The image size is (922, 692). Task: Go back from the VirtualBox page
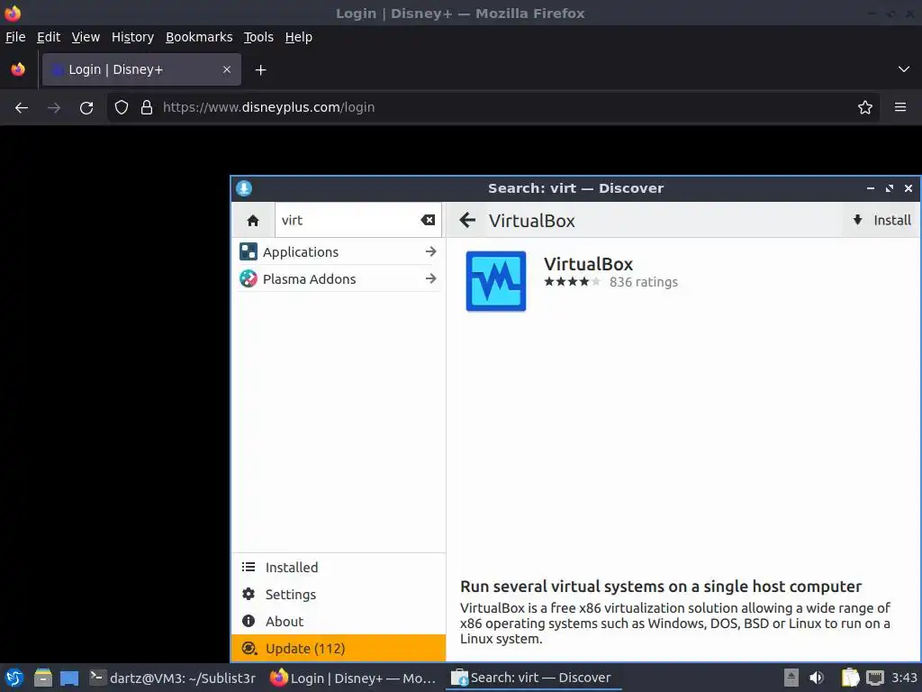[x=467, y=220]
